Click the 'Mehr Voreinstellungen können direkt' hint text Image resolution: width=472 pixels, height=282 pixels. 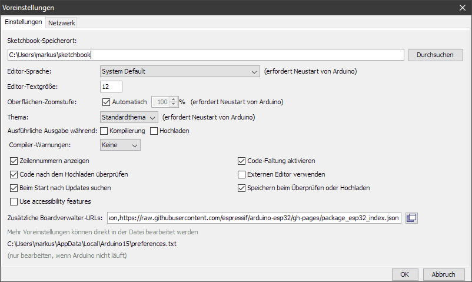102,232
